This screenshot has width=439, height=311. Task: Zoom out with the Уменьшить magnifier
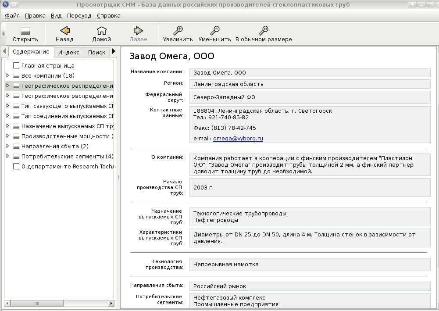215,30
